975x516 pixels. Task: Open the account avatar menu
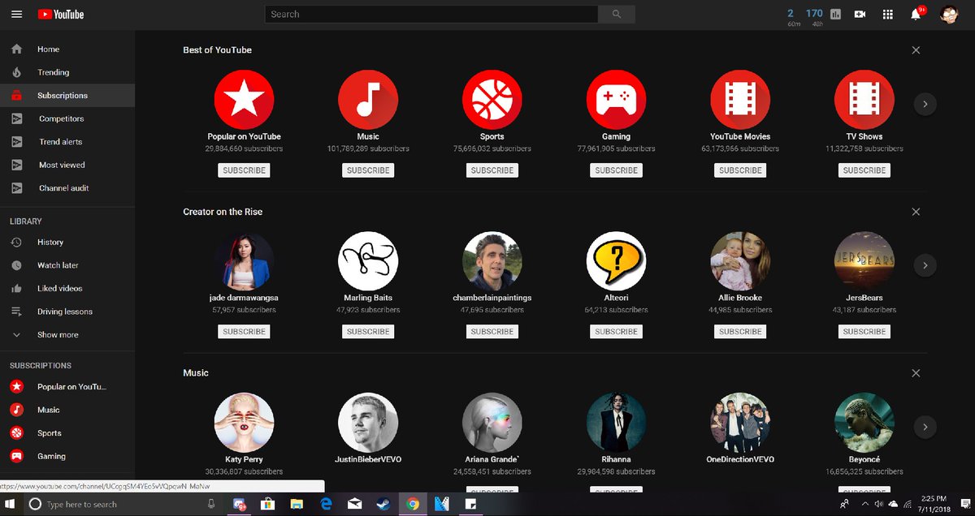[951, 14]
